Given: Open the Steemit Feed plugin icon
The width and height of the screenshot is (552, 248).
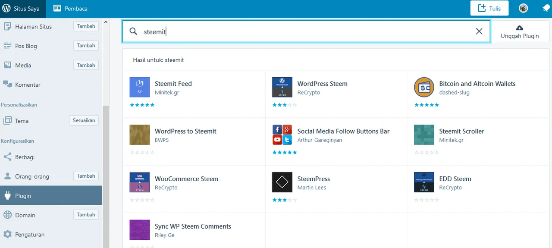Looking at the screenshot, I should click(140, 87).
